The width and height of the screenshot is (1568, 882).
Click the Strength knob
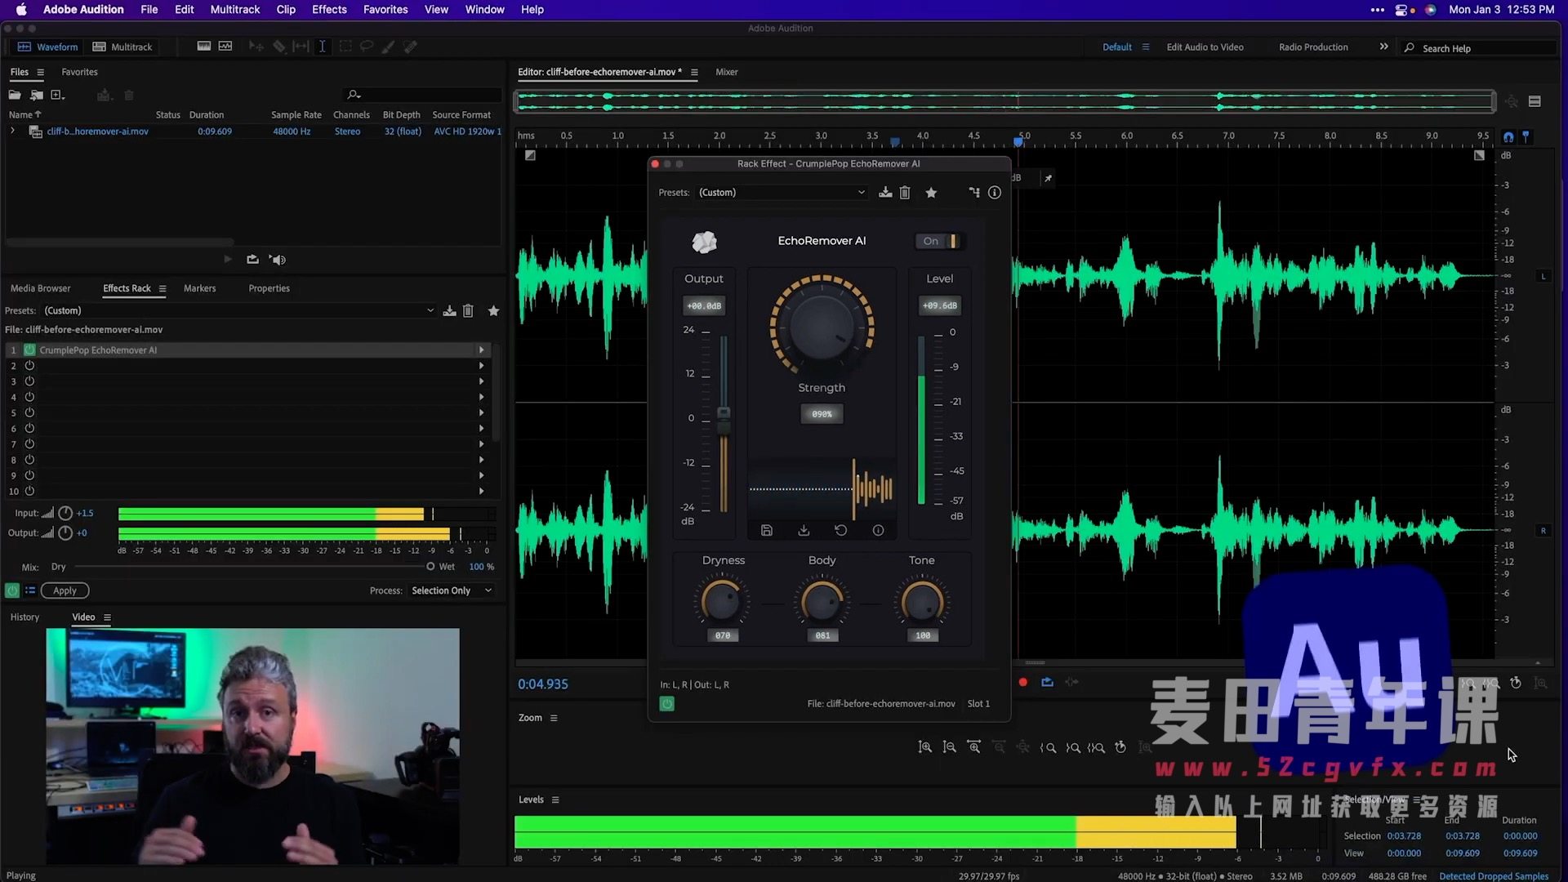point(822,326)
